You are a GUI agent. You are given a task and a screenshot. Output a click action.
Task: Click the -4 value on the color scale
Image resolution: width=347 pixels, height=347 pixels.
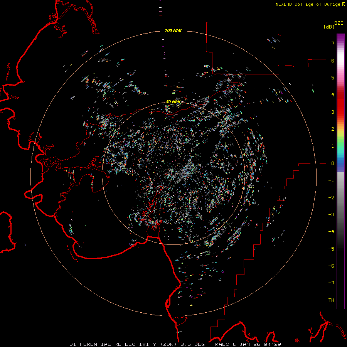(331, 232)
